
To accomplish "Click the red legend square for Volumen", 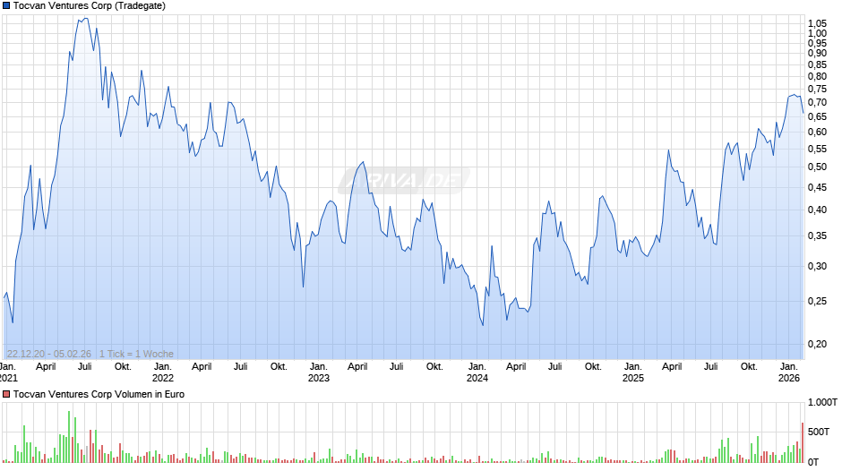I will (x=6, y=394).
